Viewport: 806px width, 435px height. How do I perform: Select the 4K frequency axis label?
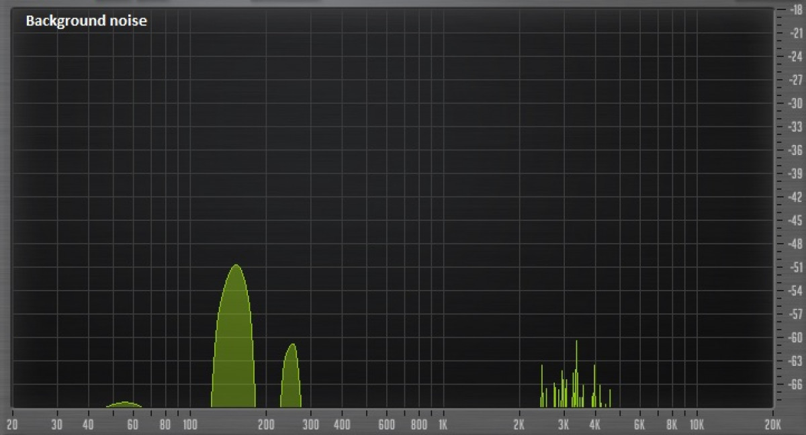tap(595, 424)
